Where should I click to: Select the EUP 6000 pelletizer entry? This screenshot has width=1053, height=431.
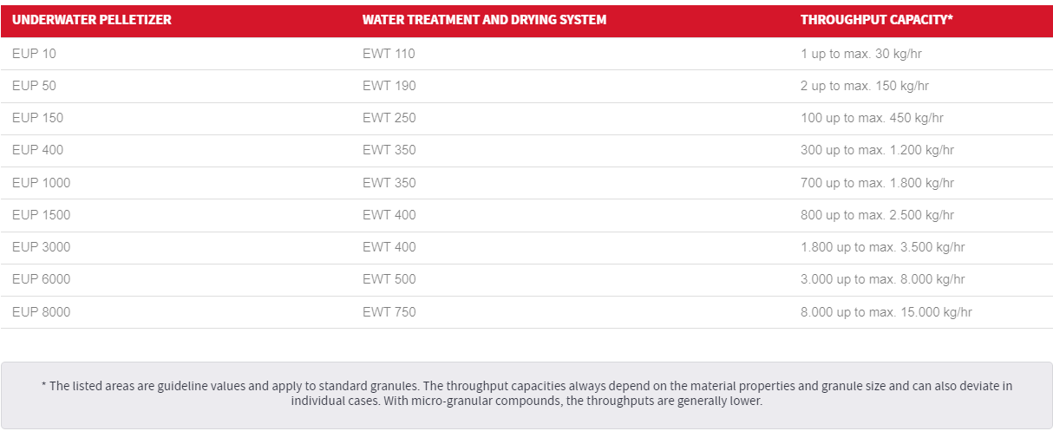click(41, 279)
